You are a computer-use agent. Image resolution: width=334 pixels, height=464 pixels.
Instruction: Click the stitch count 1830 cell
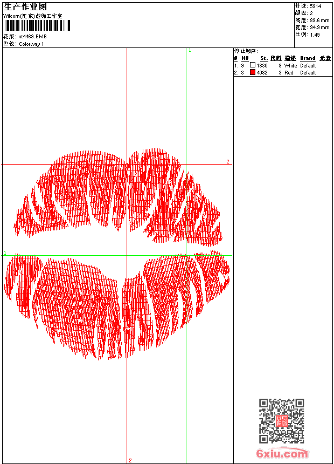262,65
